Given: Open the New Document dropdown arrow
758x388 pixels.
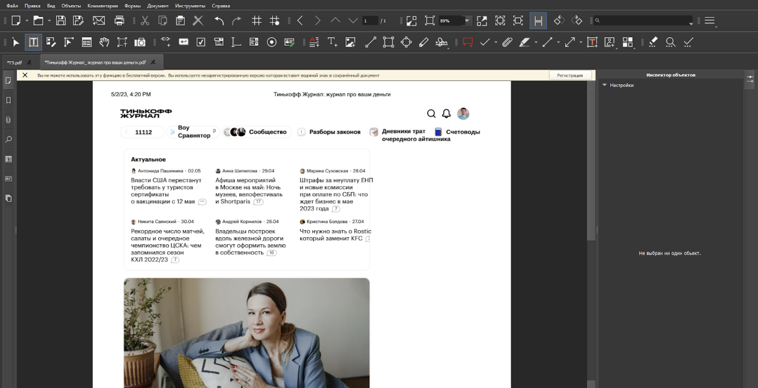Looking at the screenshot, I should [27, 21].
